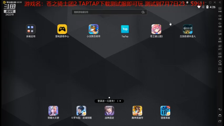Start the 苍之骑士团2 game
224x126 pixels.
click(x=156, y=29)
